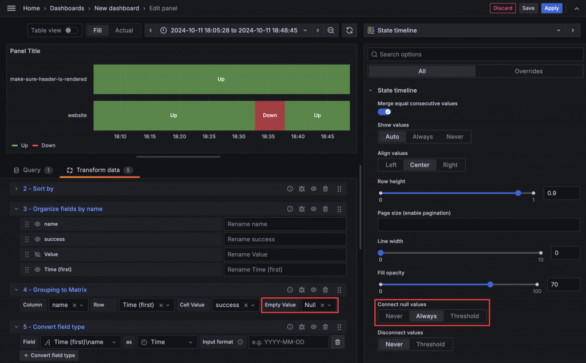The width and height of the screenshot is (586, 363).
Task: Toggle Merge equal consecutive values switch
Action: click(384, 111)
